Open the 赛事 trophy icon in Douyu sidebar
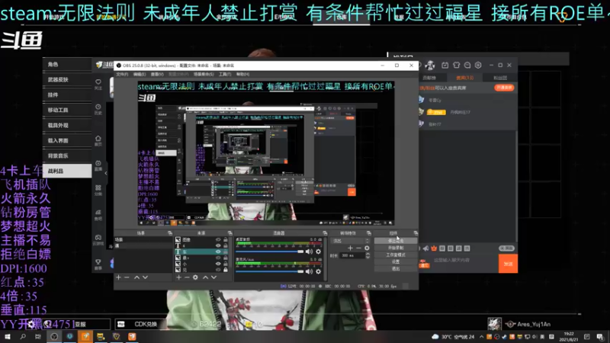This screenshot has height=343, width=610. tap(98, 262)
